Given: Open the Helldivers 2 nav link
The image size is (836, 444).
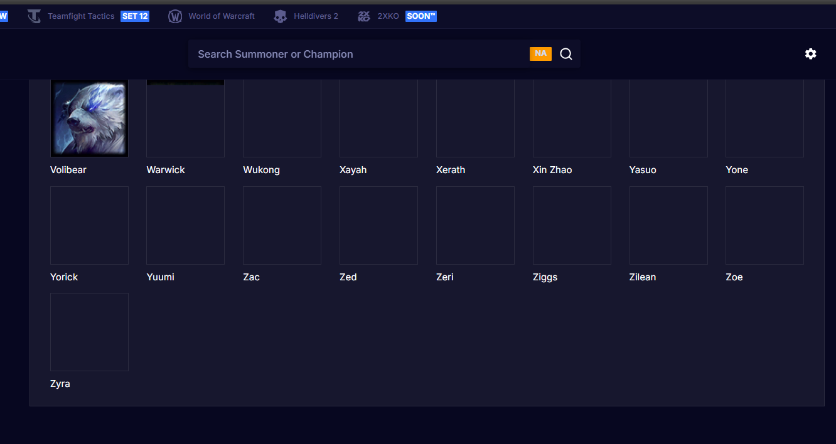Looking at the screenshot, I should (x=316, y=16).
